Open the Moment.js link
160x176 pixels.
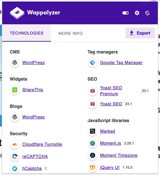pos(110,143)
